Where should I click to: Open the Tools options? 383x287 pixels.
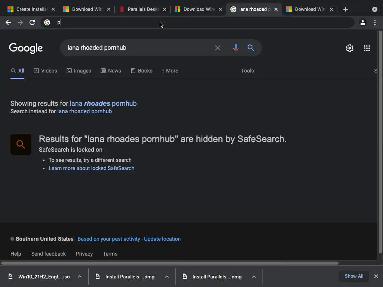click(248, 71)
